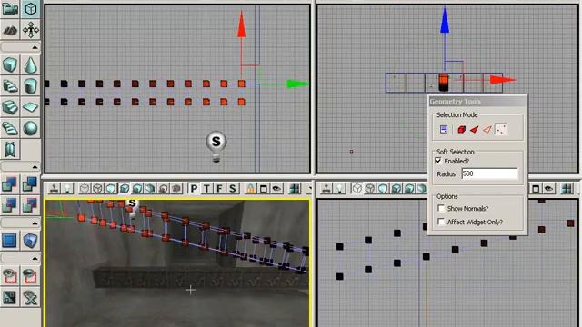Enable Show Normals option
This screenshot has width=582, height=327.
point(441,208)
